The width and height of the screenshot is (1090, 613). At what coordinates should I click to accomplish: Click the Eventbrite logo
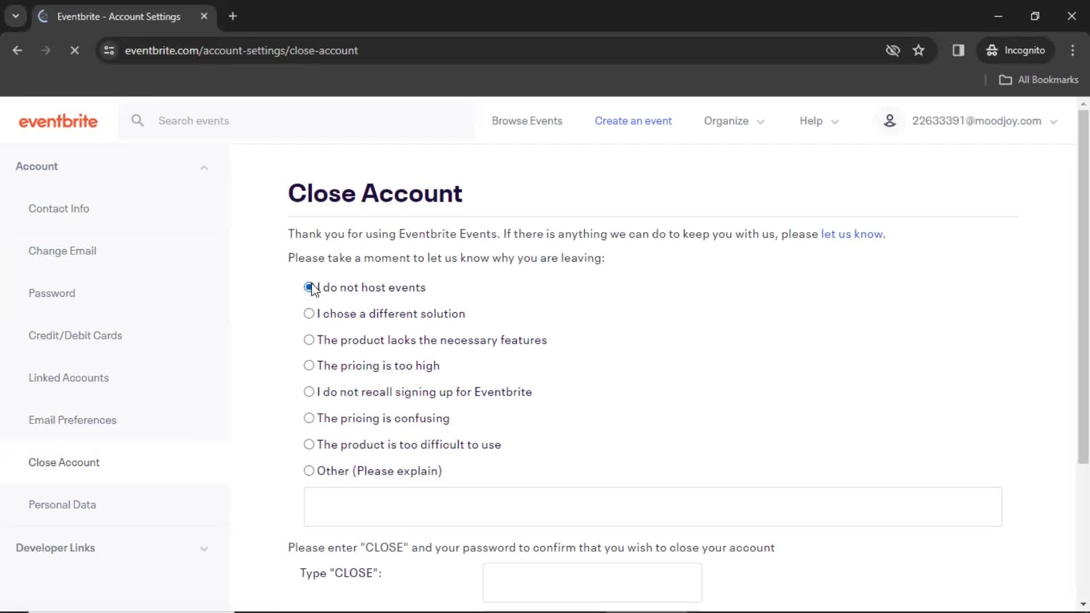58,121
